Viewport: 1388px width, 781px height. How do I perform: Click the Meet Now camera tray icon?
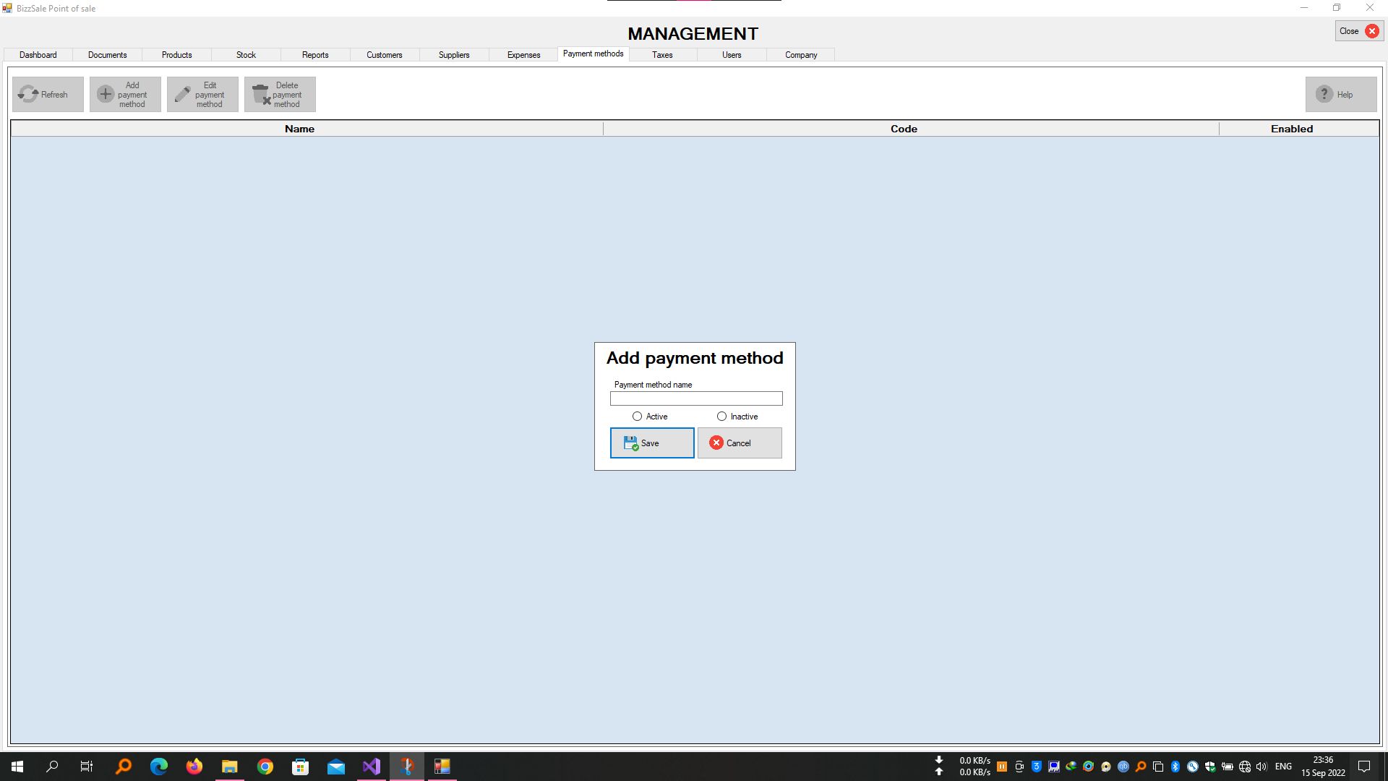click(x=1019, y=767)
